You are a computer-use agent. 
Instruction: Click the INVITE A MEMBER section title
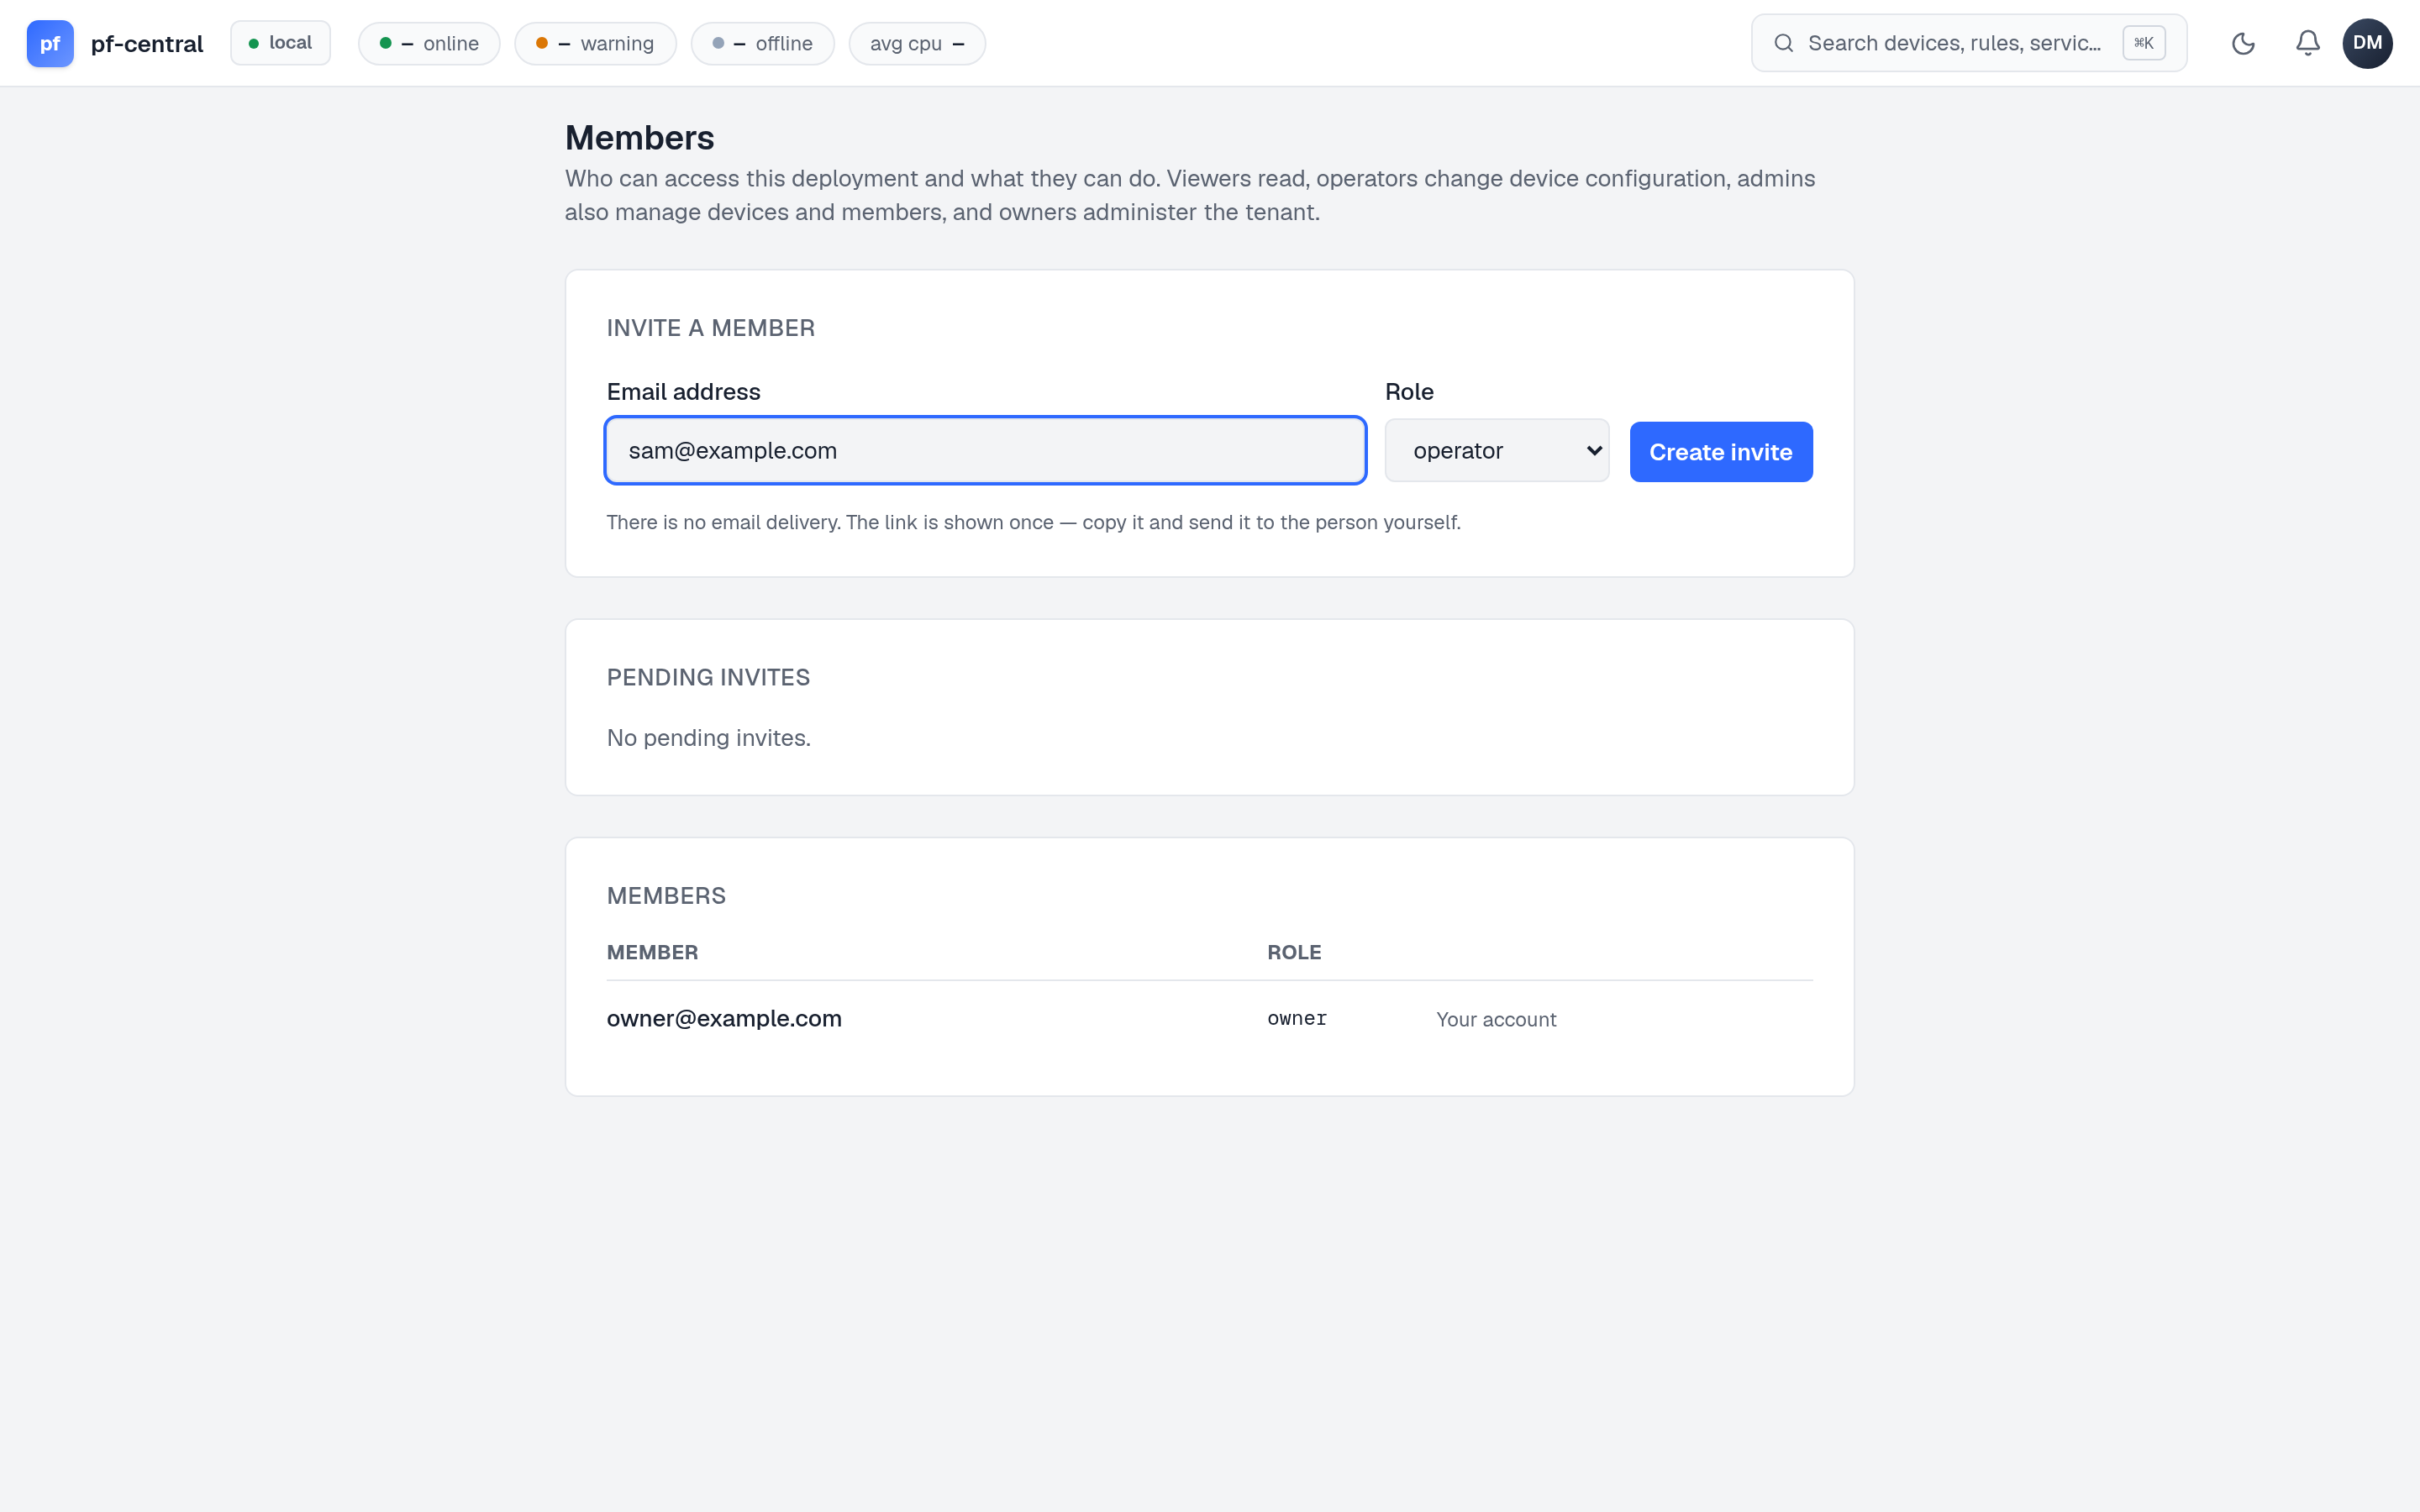tap(711, 328)
